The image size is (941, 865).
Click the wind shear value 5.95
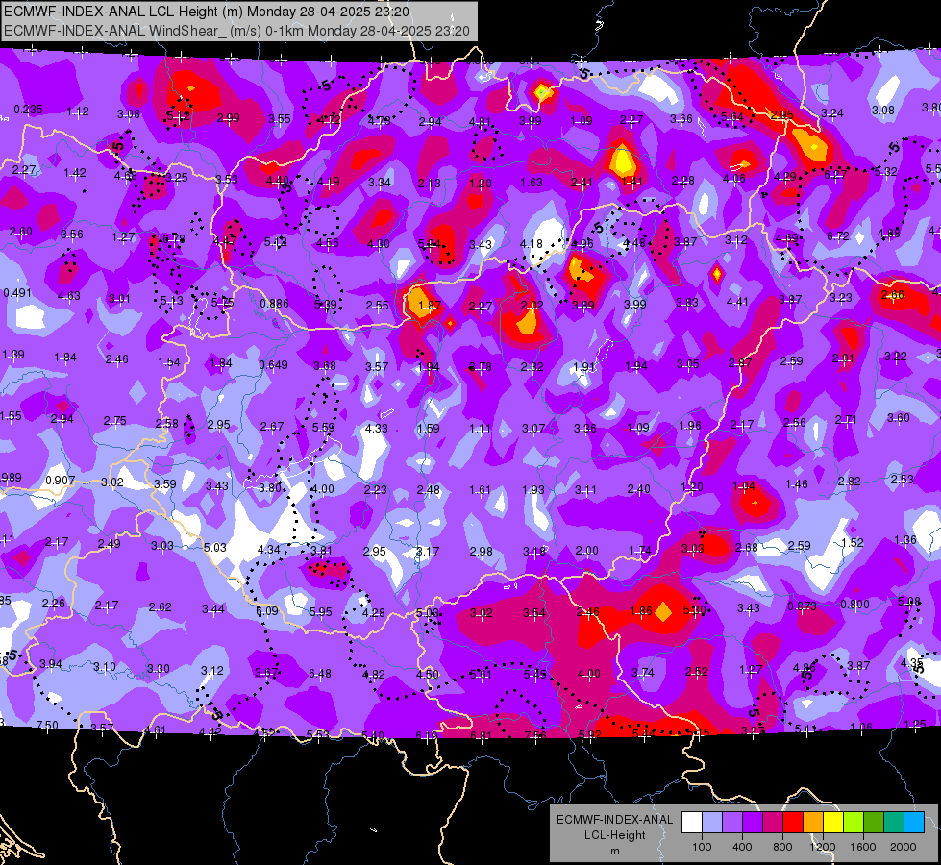[x=320, y=611]
